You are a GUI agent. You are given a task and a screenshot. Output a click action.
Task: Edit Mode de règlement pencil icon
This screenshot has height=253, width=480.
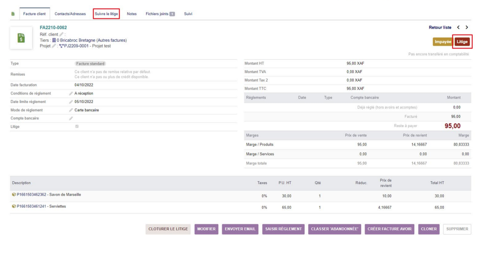[71, 110]
